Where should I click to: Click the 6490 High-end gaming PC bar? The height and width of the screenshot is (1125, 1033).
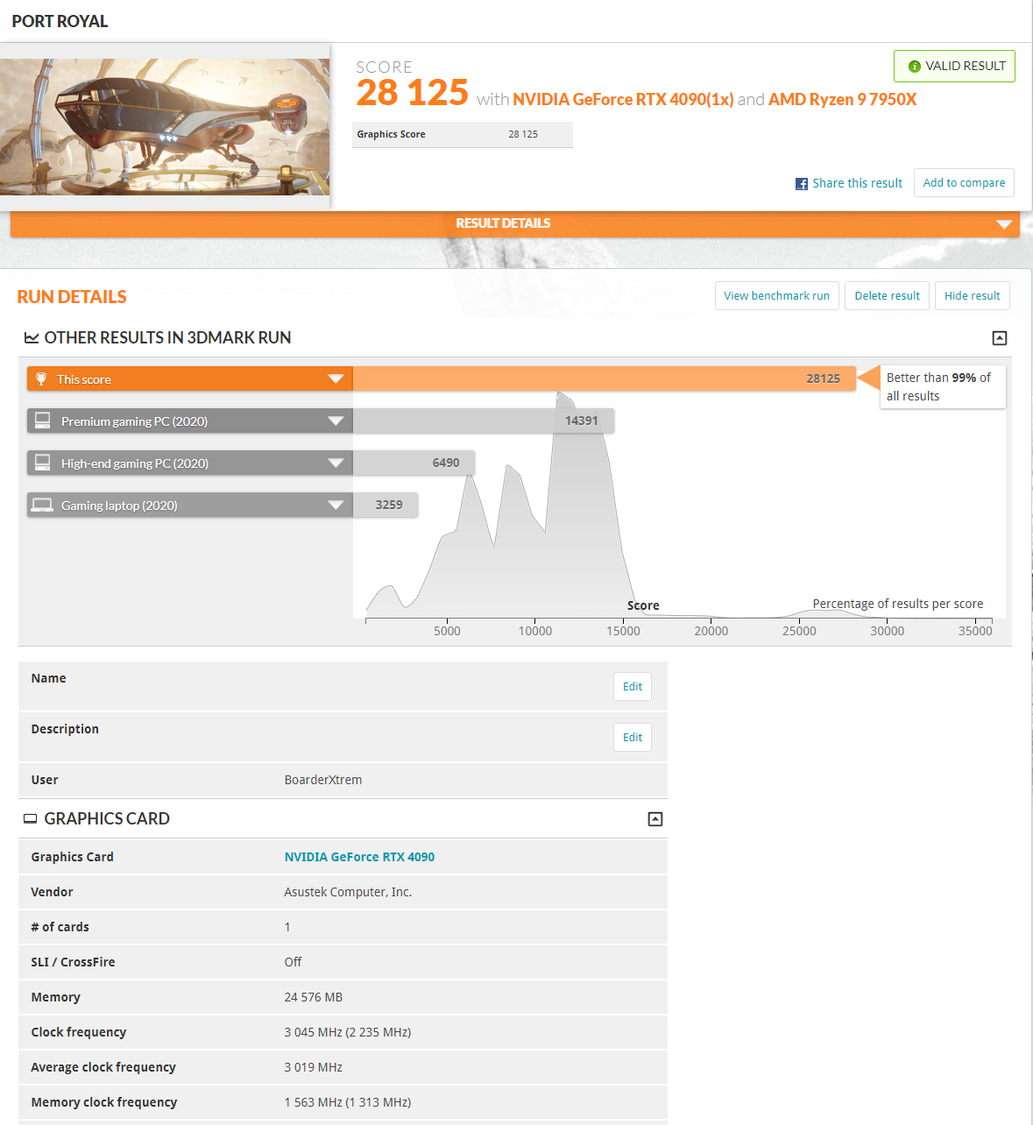[x=414, y=463]
